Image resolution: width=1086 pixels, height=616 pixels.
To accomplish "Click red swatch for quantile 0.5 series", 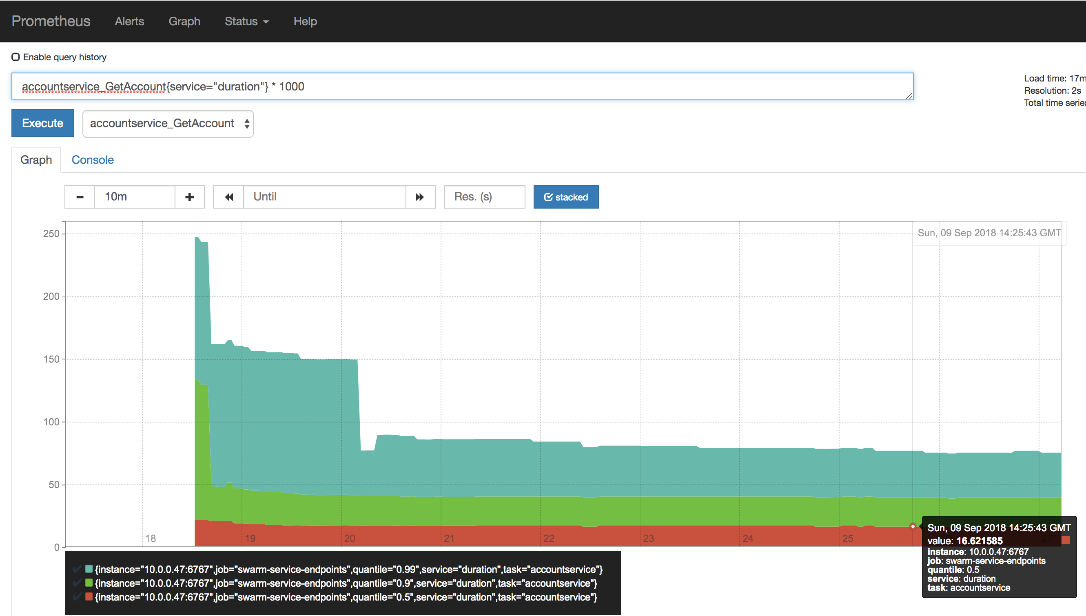I will [89, 596].
